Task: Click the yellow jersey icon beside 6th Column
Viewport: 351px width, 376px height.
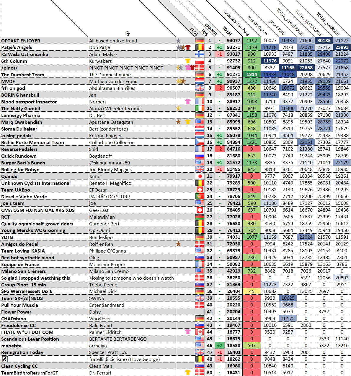Action: point(188,61)
